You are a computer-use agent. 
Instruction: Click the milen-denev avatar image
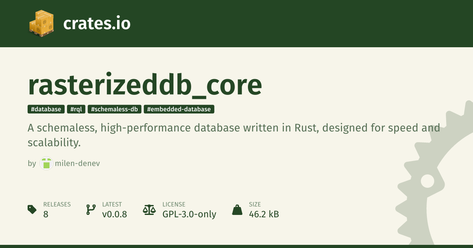[x=47, y=163]
